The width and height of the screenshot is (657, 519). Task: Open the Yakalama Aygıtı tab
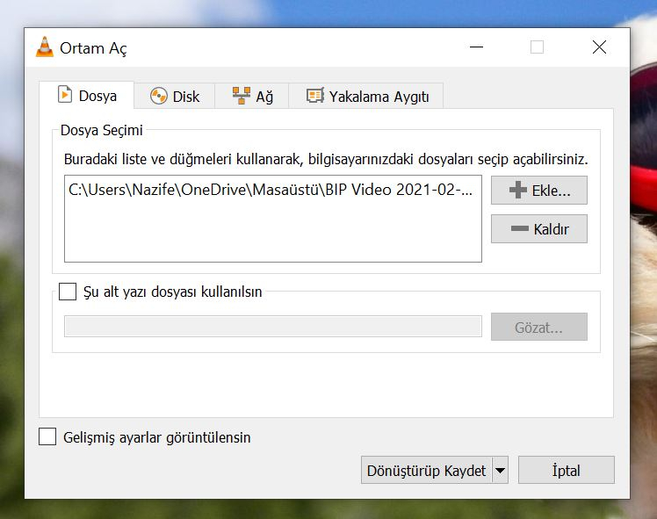[365, 97]
